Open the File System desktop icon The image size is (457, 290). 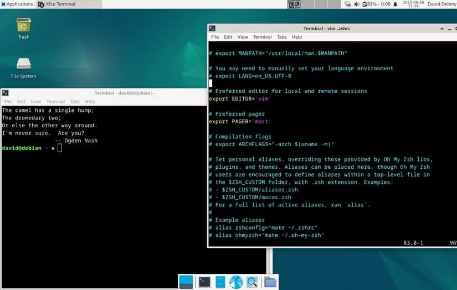click(x=24, y=68)
